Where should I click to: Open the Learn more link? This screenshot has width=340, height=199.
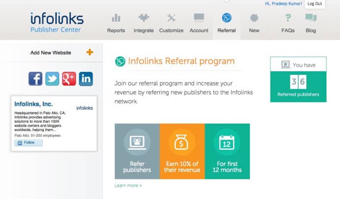pos(128,186)
